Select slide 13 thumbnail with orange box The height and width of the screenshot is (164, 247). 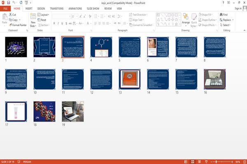[x=130, y=79]
